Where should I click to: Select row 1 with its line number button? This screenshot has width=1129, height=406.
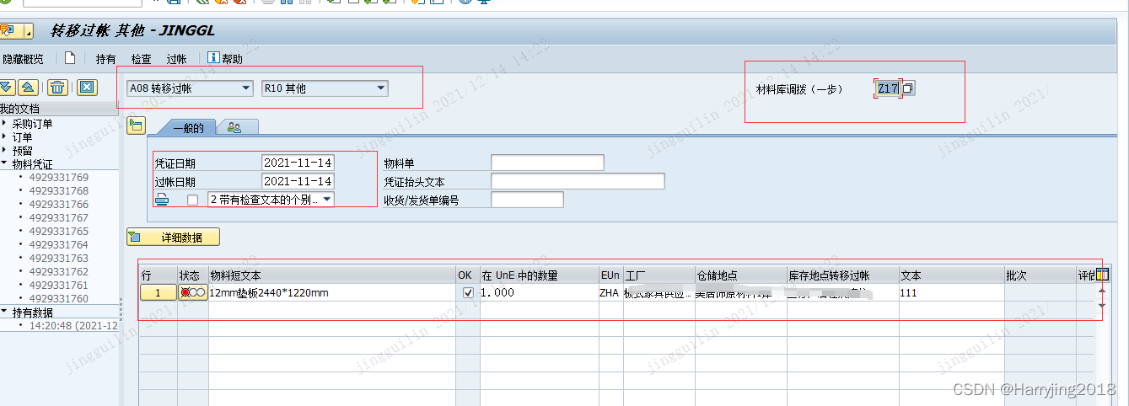click(x=158, y=292)
